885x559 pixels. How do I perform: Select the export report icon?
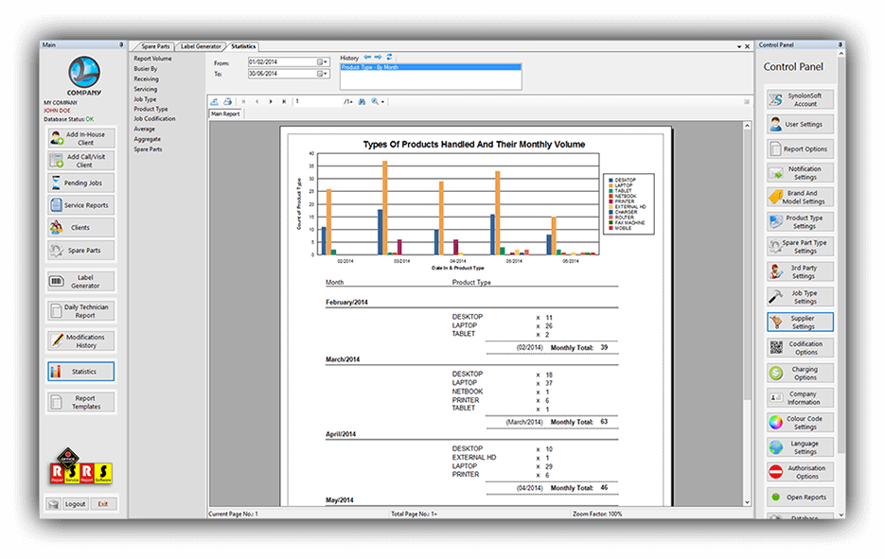[212, 101]
